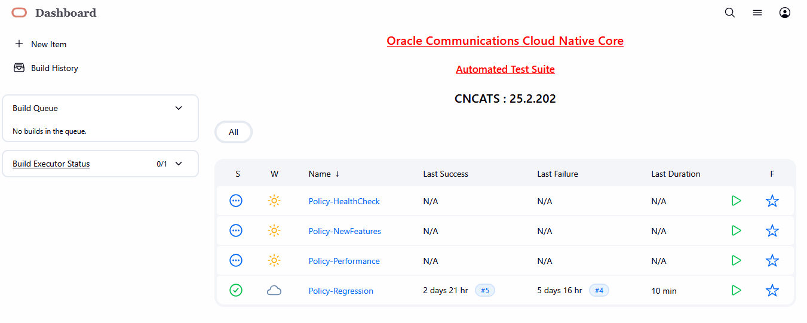Image resolution: width=807 pixels, height=323 pixels.
Task: Favorite the Policy-NewFeatures job star
Action: (x=772, y=230)
